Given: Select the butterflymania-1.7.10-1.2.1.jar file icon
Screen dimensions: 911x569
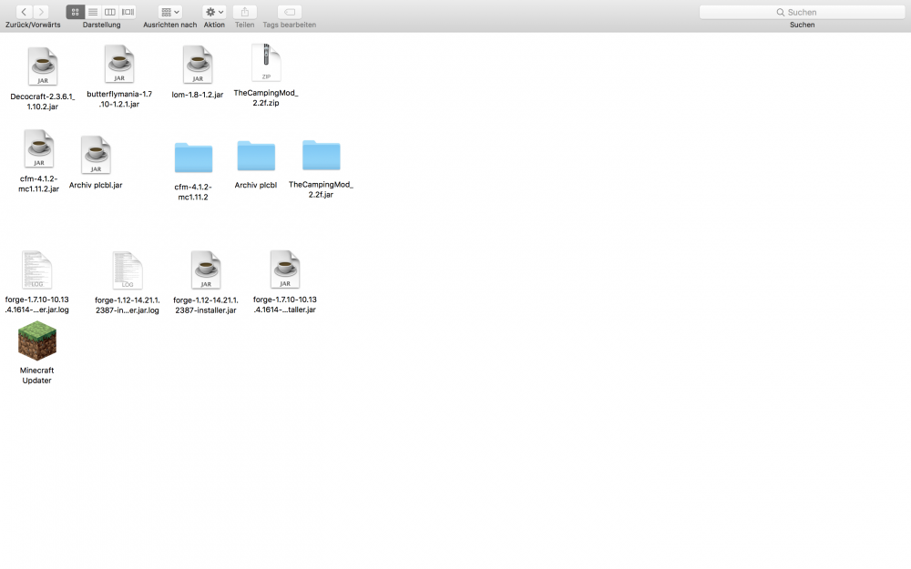Looking at the screenshot, I should (x=119, y=64).
